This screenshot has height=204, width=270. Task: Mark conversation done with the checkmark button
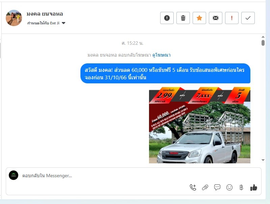248,18
